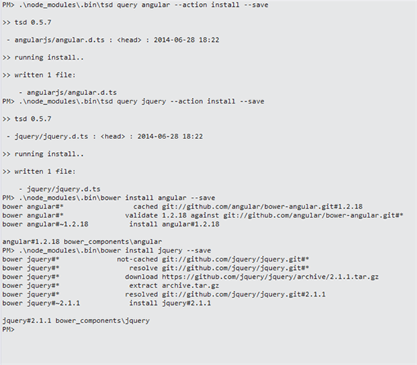Click the install jquery#2.1.1 text
This screenshot has height=365, width=417.
(170, 303)
